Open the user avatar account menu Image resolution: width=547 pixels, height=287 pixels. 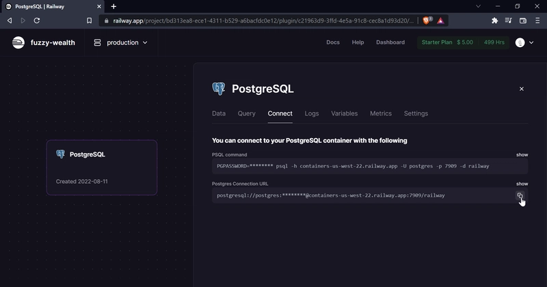524,42
